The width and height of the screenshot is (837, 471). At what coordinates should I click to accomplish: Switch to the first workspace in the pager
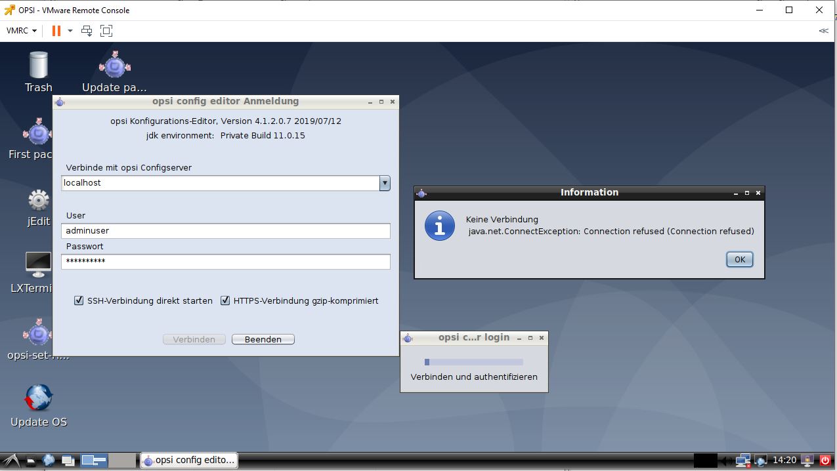click(x=94, y=461)
